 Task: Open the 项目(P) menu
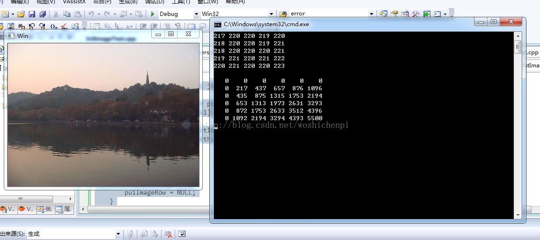[102, 2]
